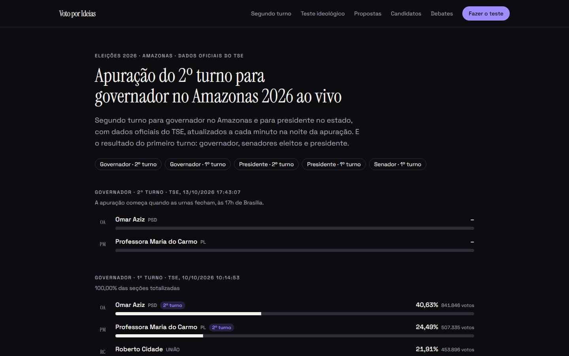Click the "24,49%" percentage value
This screenshot has height=356, width=569.
point(427,327)
